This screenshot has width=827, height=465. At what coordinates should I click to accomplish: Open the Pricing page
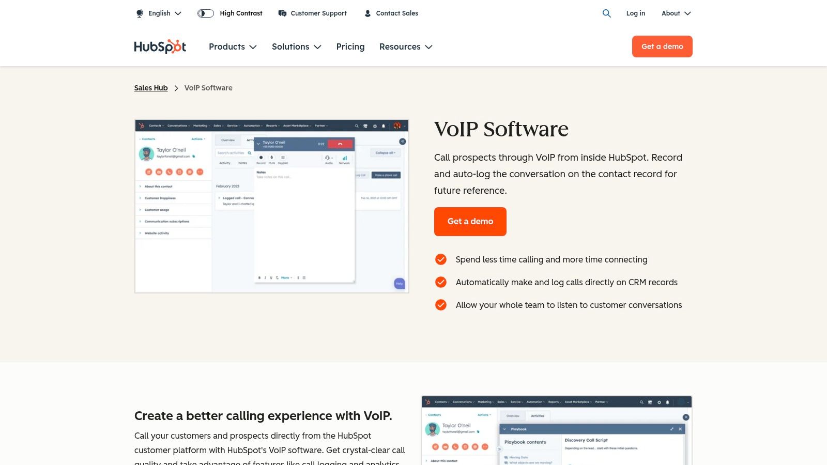click(x=350, y=47)
